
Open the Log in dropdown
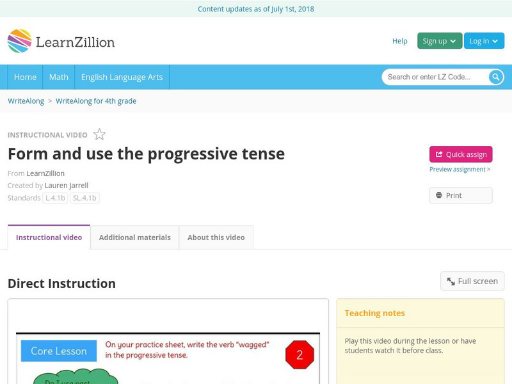tap(484, 40)
